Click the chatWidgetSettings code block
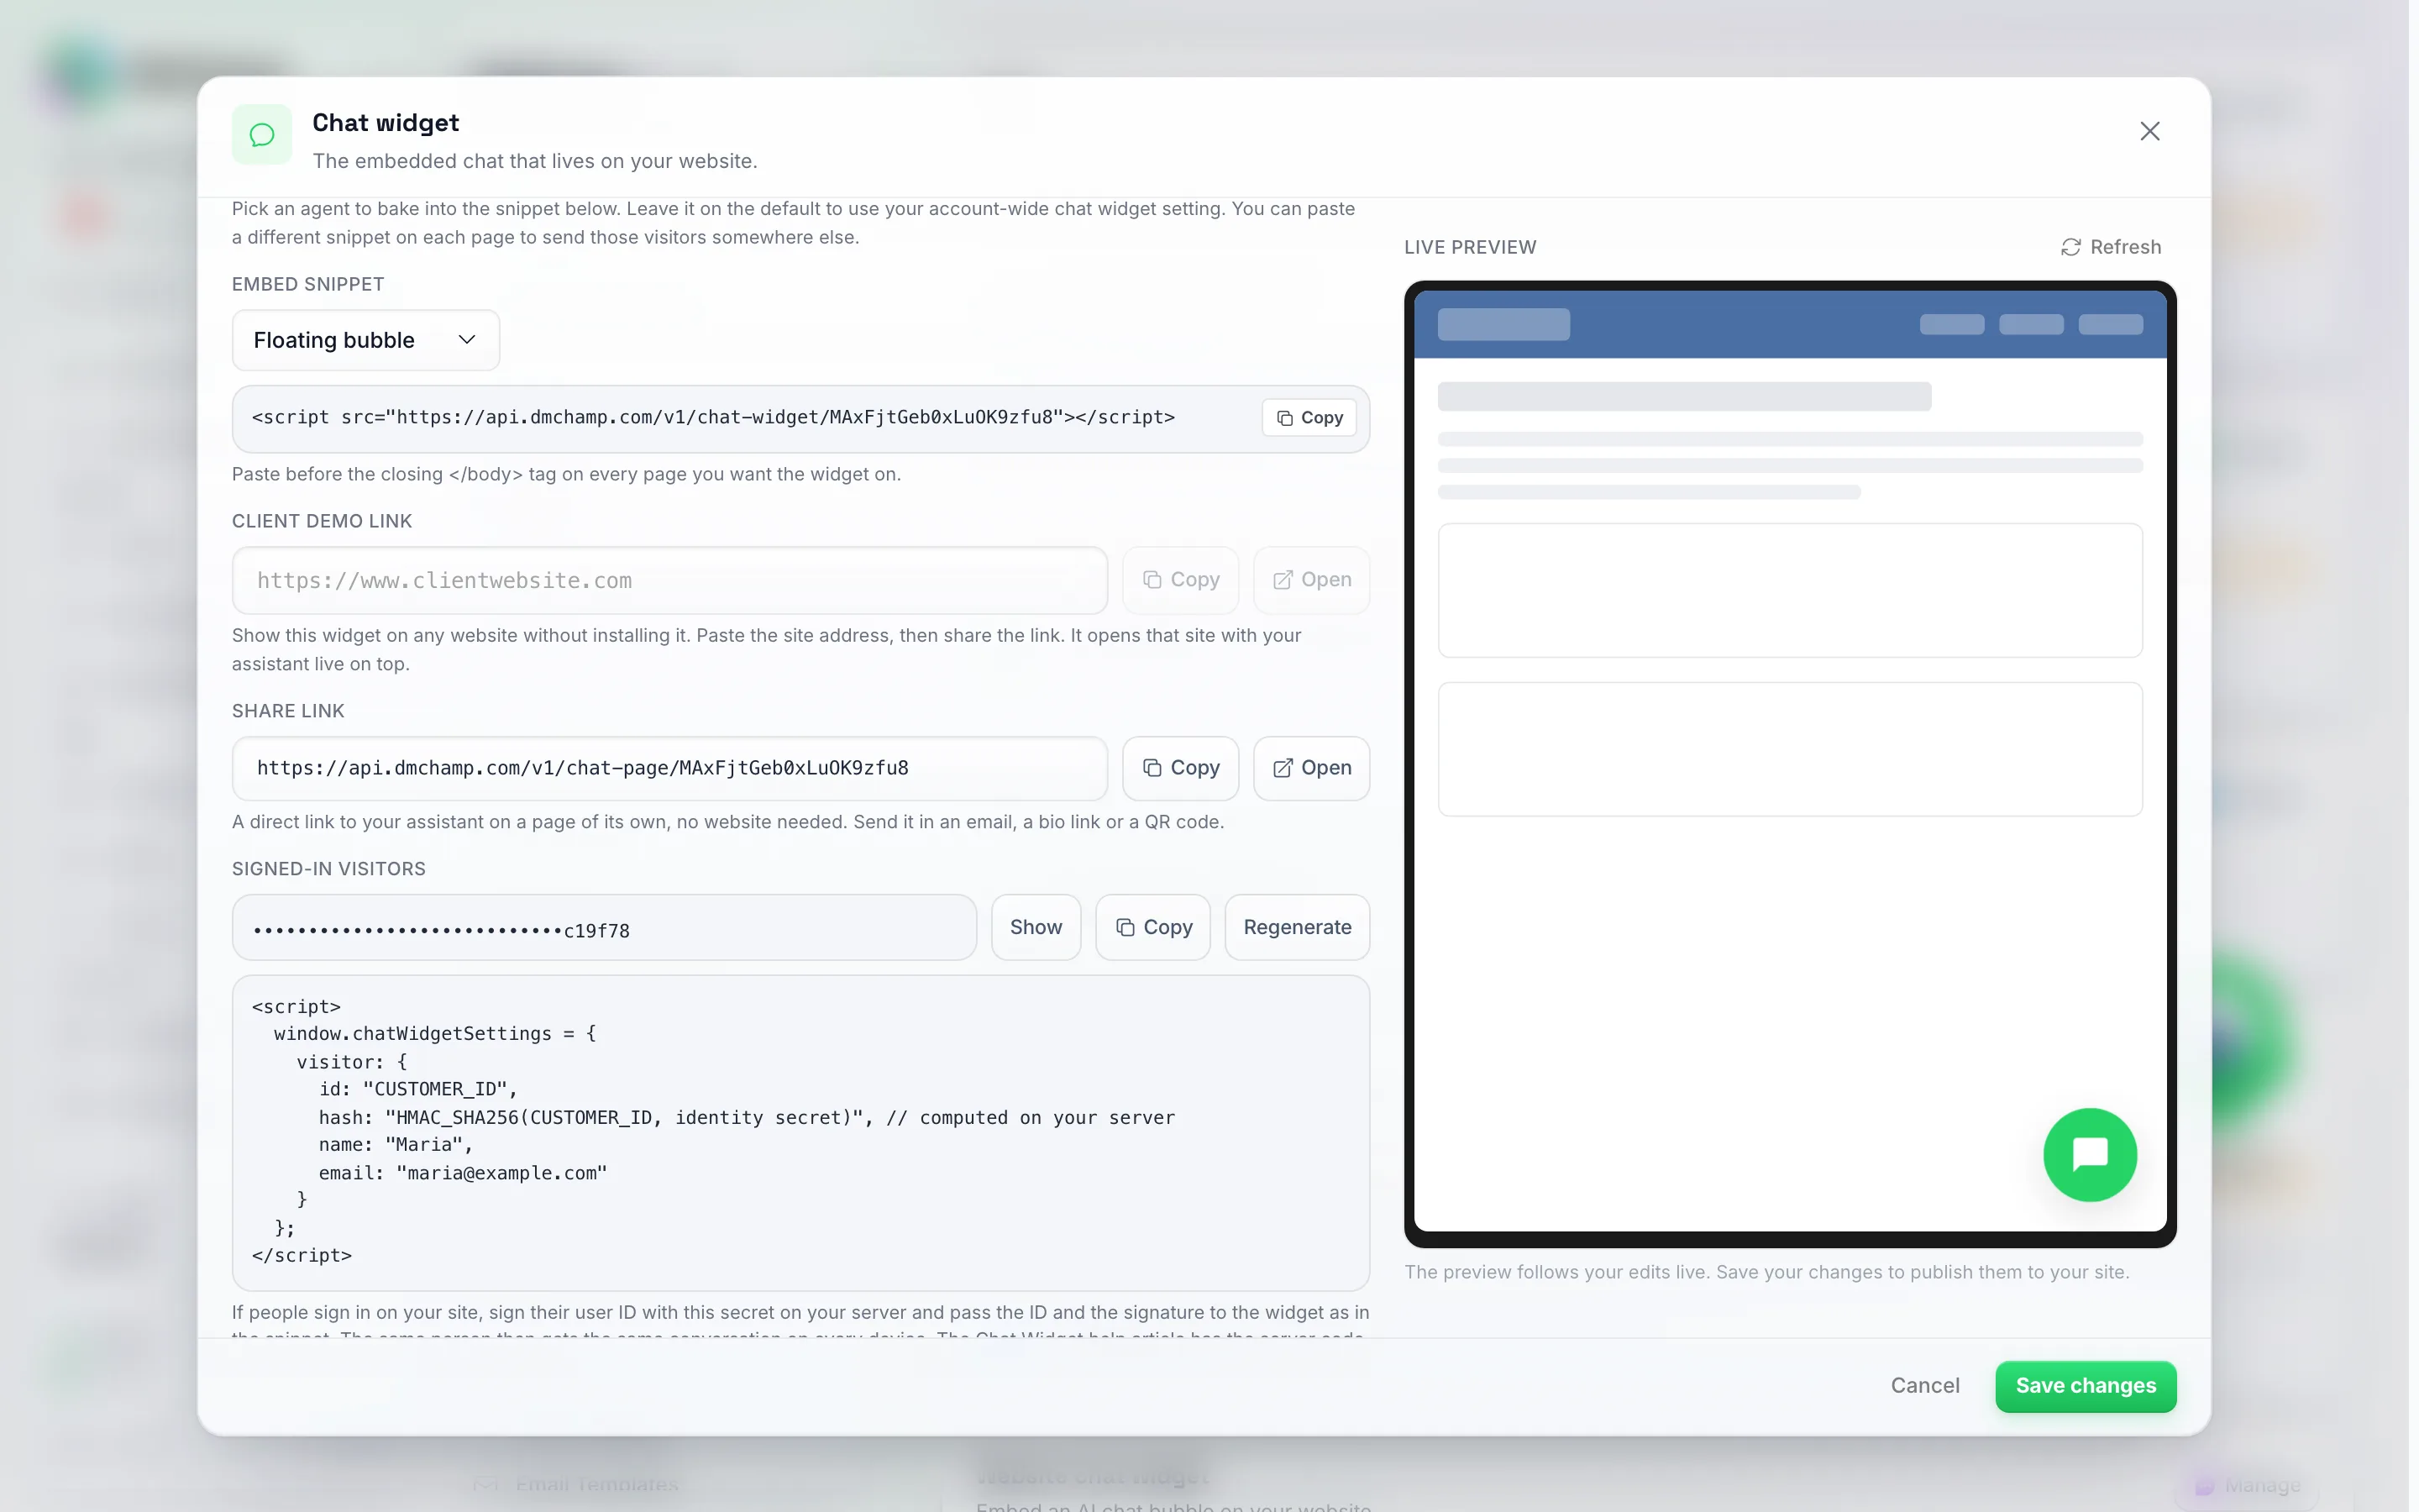2419x1512 pixels. pyautogui.click(x=800, y=1133)
